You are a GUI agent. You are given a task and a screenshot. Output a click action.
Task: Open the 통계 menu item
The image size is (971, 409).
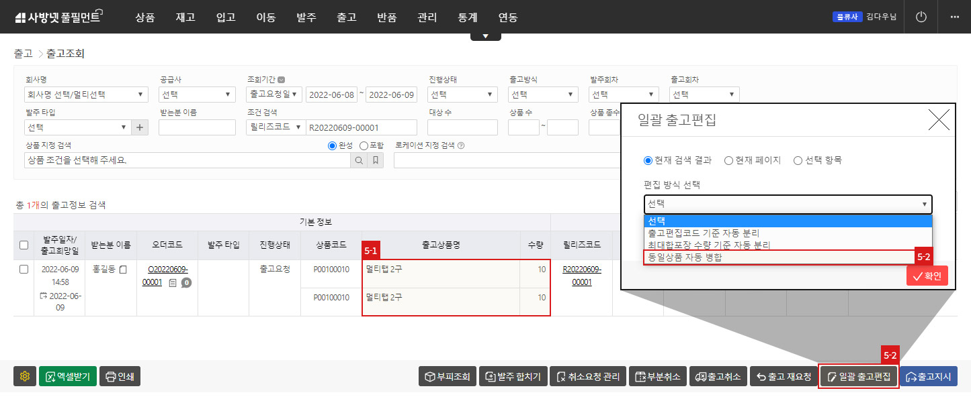(467, 18)
